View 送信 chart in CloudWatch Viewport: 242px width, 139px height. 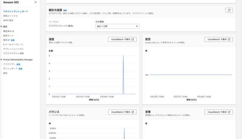pyautogui.click(x=122, y=39)
